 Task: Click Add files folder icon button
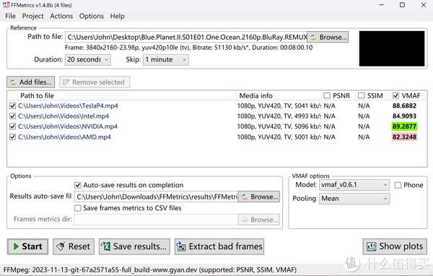click(30, 82)
